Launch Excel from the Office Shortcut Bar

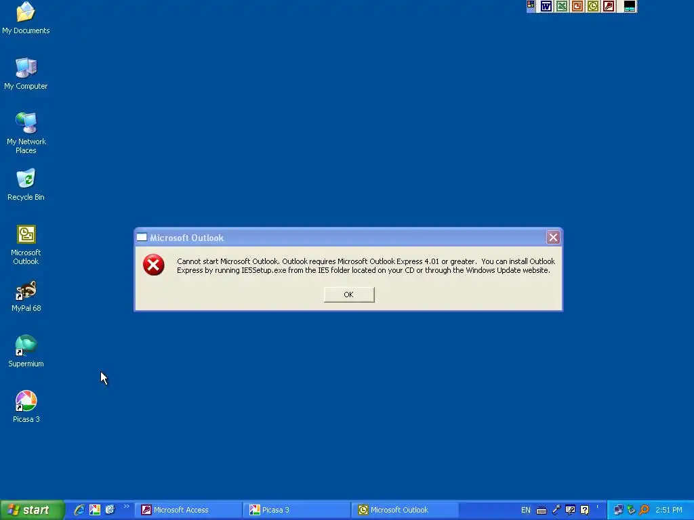pos(562,6)
